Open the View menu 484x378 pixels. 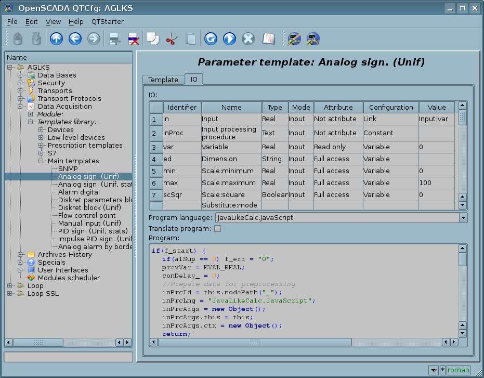tap(53, 22)
